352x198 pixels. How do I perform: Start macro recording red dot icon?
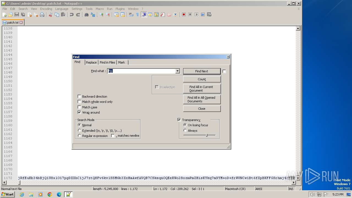click(184, 15)
